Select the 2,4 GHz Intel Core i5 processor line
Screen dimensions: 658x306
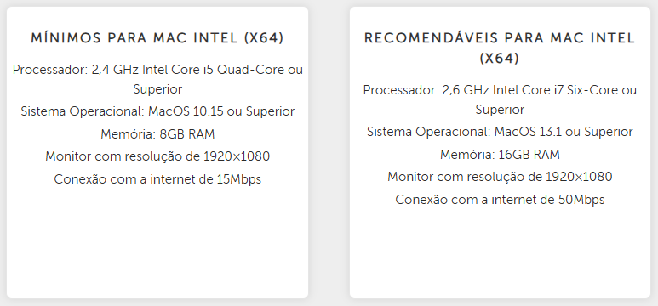click(x=157, y=79)
